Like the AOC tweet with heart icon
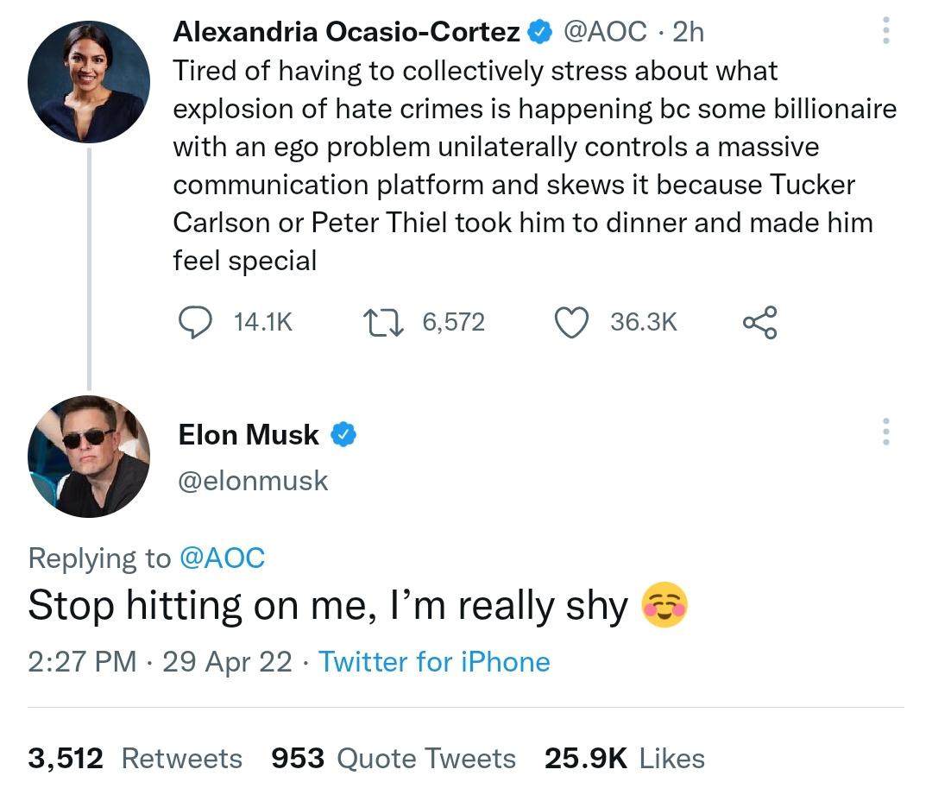The width and height of the screenshot is (932, 801). click(x=570, y=322)
